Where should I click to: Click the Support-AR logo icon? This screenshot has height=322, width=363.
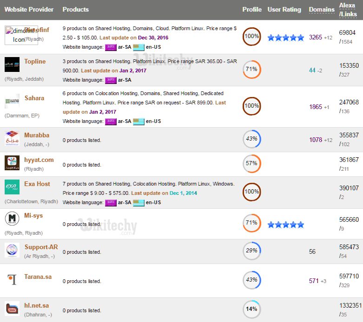coord(12,251)
